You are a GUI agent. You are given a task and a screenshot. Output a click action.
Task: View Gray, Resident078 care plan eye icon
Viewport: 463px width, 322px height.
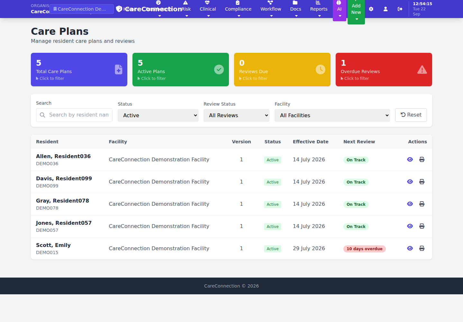point(410,204)
